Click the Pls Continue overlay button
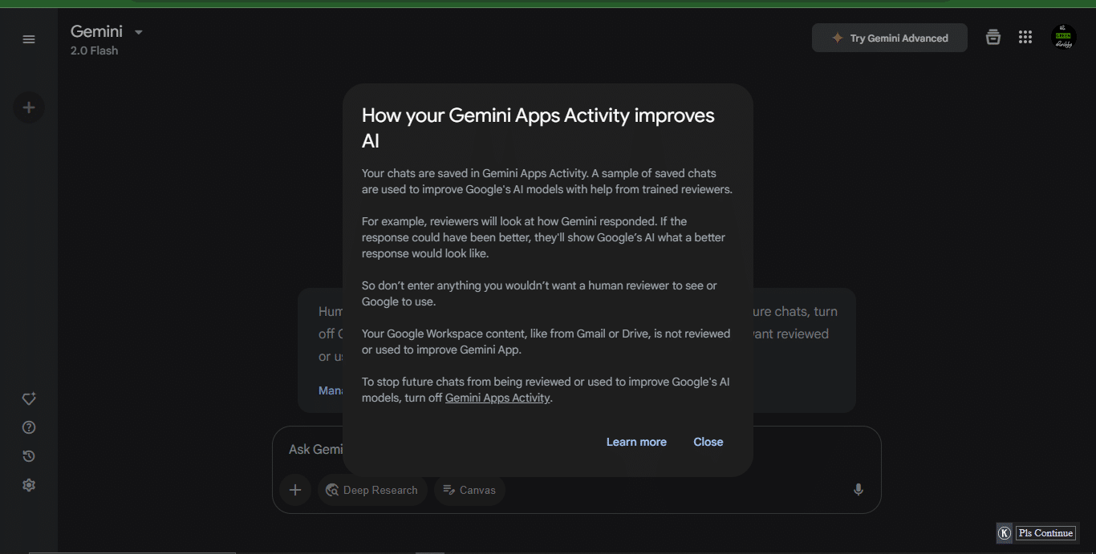 point(1045,533)
